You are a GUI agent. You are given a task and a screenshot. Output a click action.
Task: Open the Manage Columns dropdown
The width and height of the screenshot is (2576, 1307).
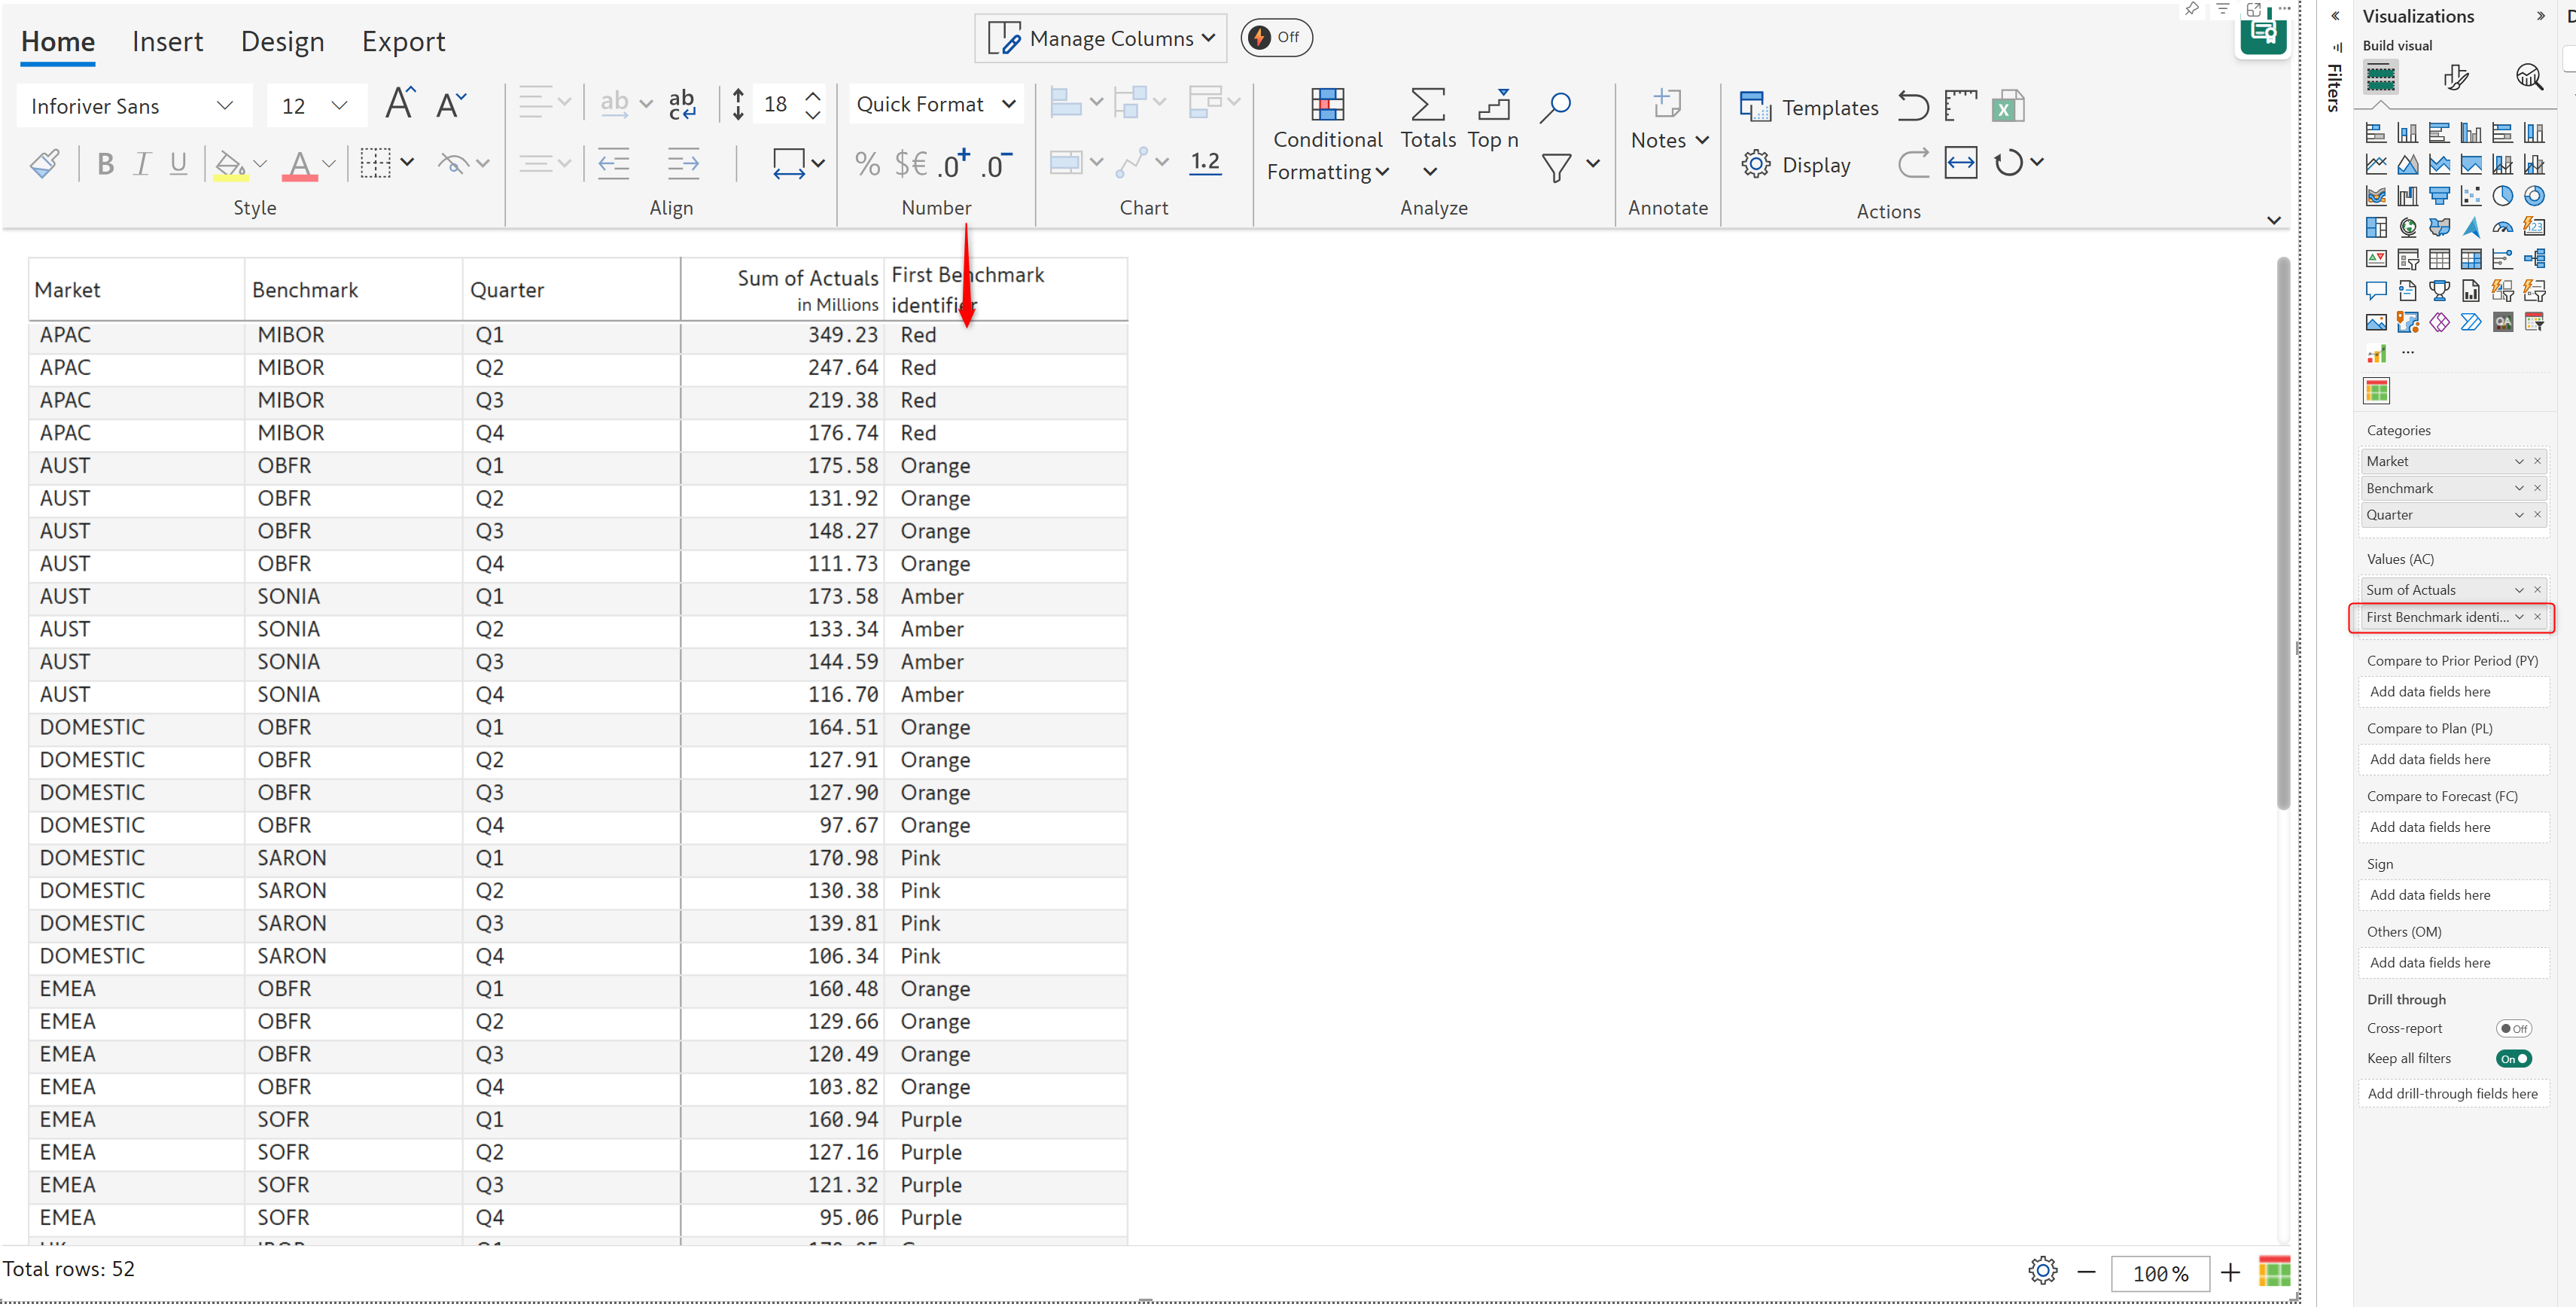(1100, 39)
